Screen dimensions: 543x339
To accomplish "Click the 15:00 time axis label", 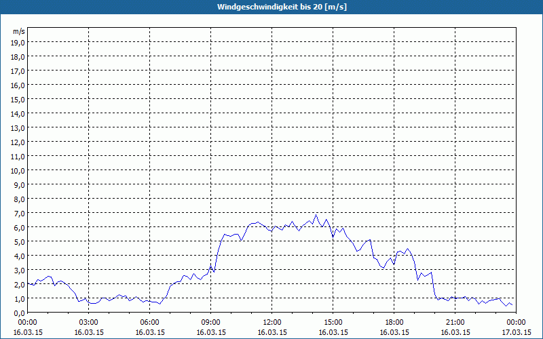I will coord(333,323).
